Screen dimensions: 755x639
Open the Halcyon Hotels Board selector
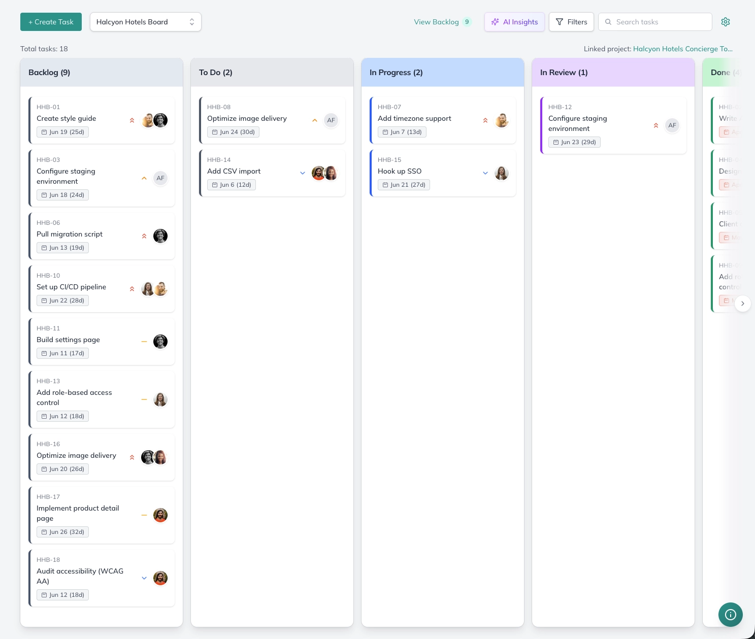146,22
